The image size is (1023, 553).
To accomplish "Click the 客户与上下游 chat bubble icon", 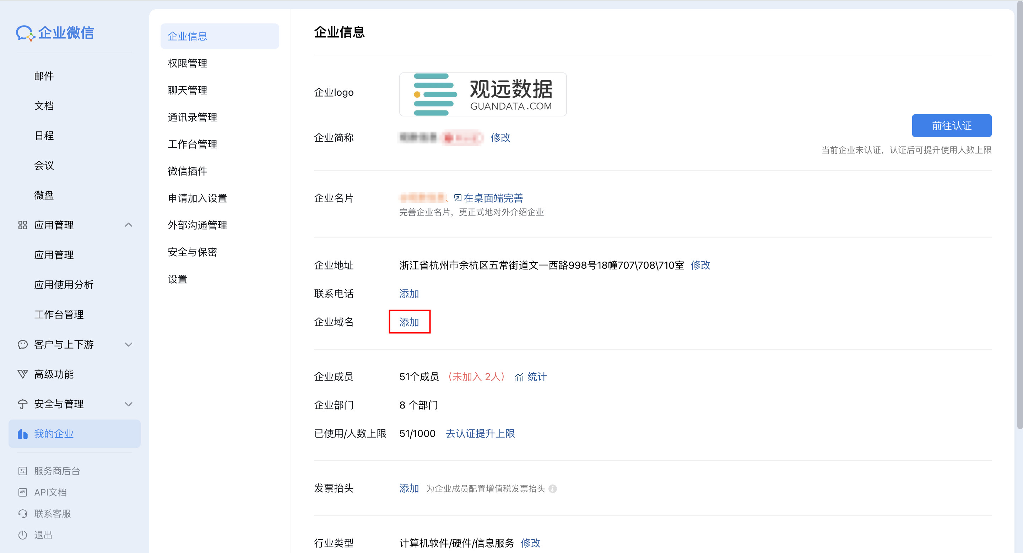I will [23, 344].
